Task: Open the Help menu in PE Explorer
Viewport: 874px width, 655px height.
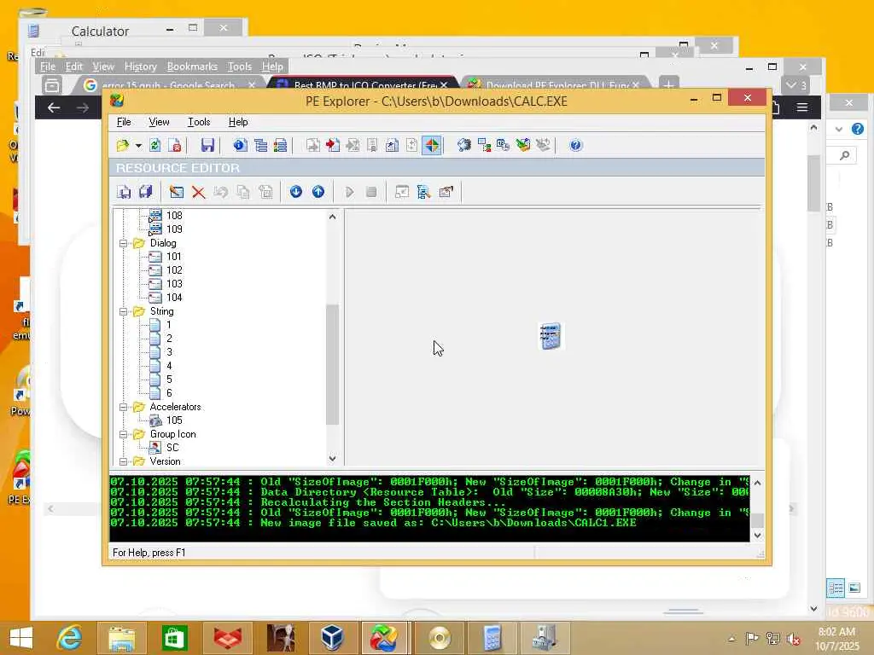Action: (x=238, y=122)
